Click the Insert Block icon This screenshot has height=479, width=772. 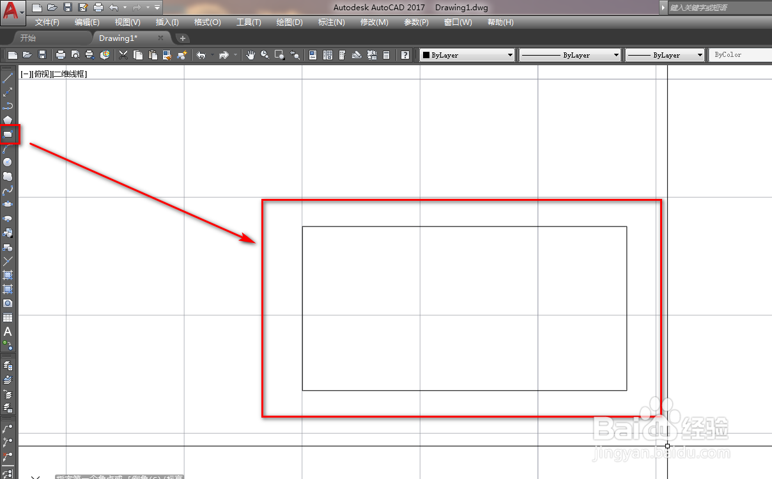8,233
